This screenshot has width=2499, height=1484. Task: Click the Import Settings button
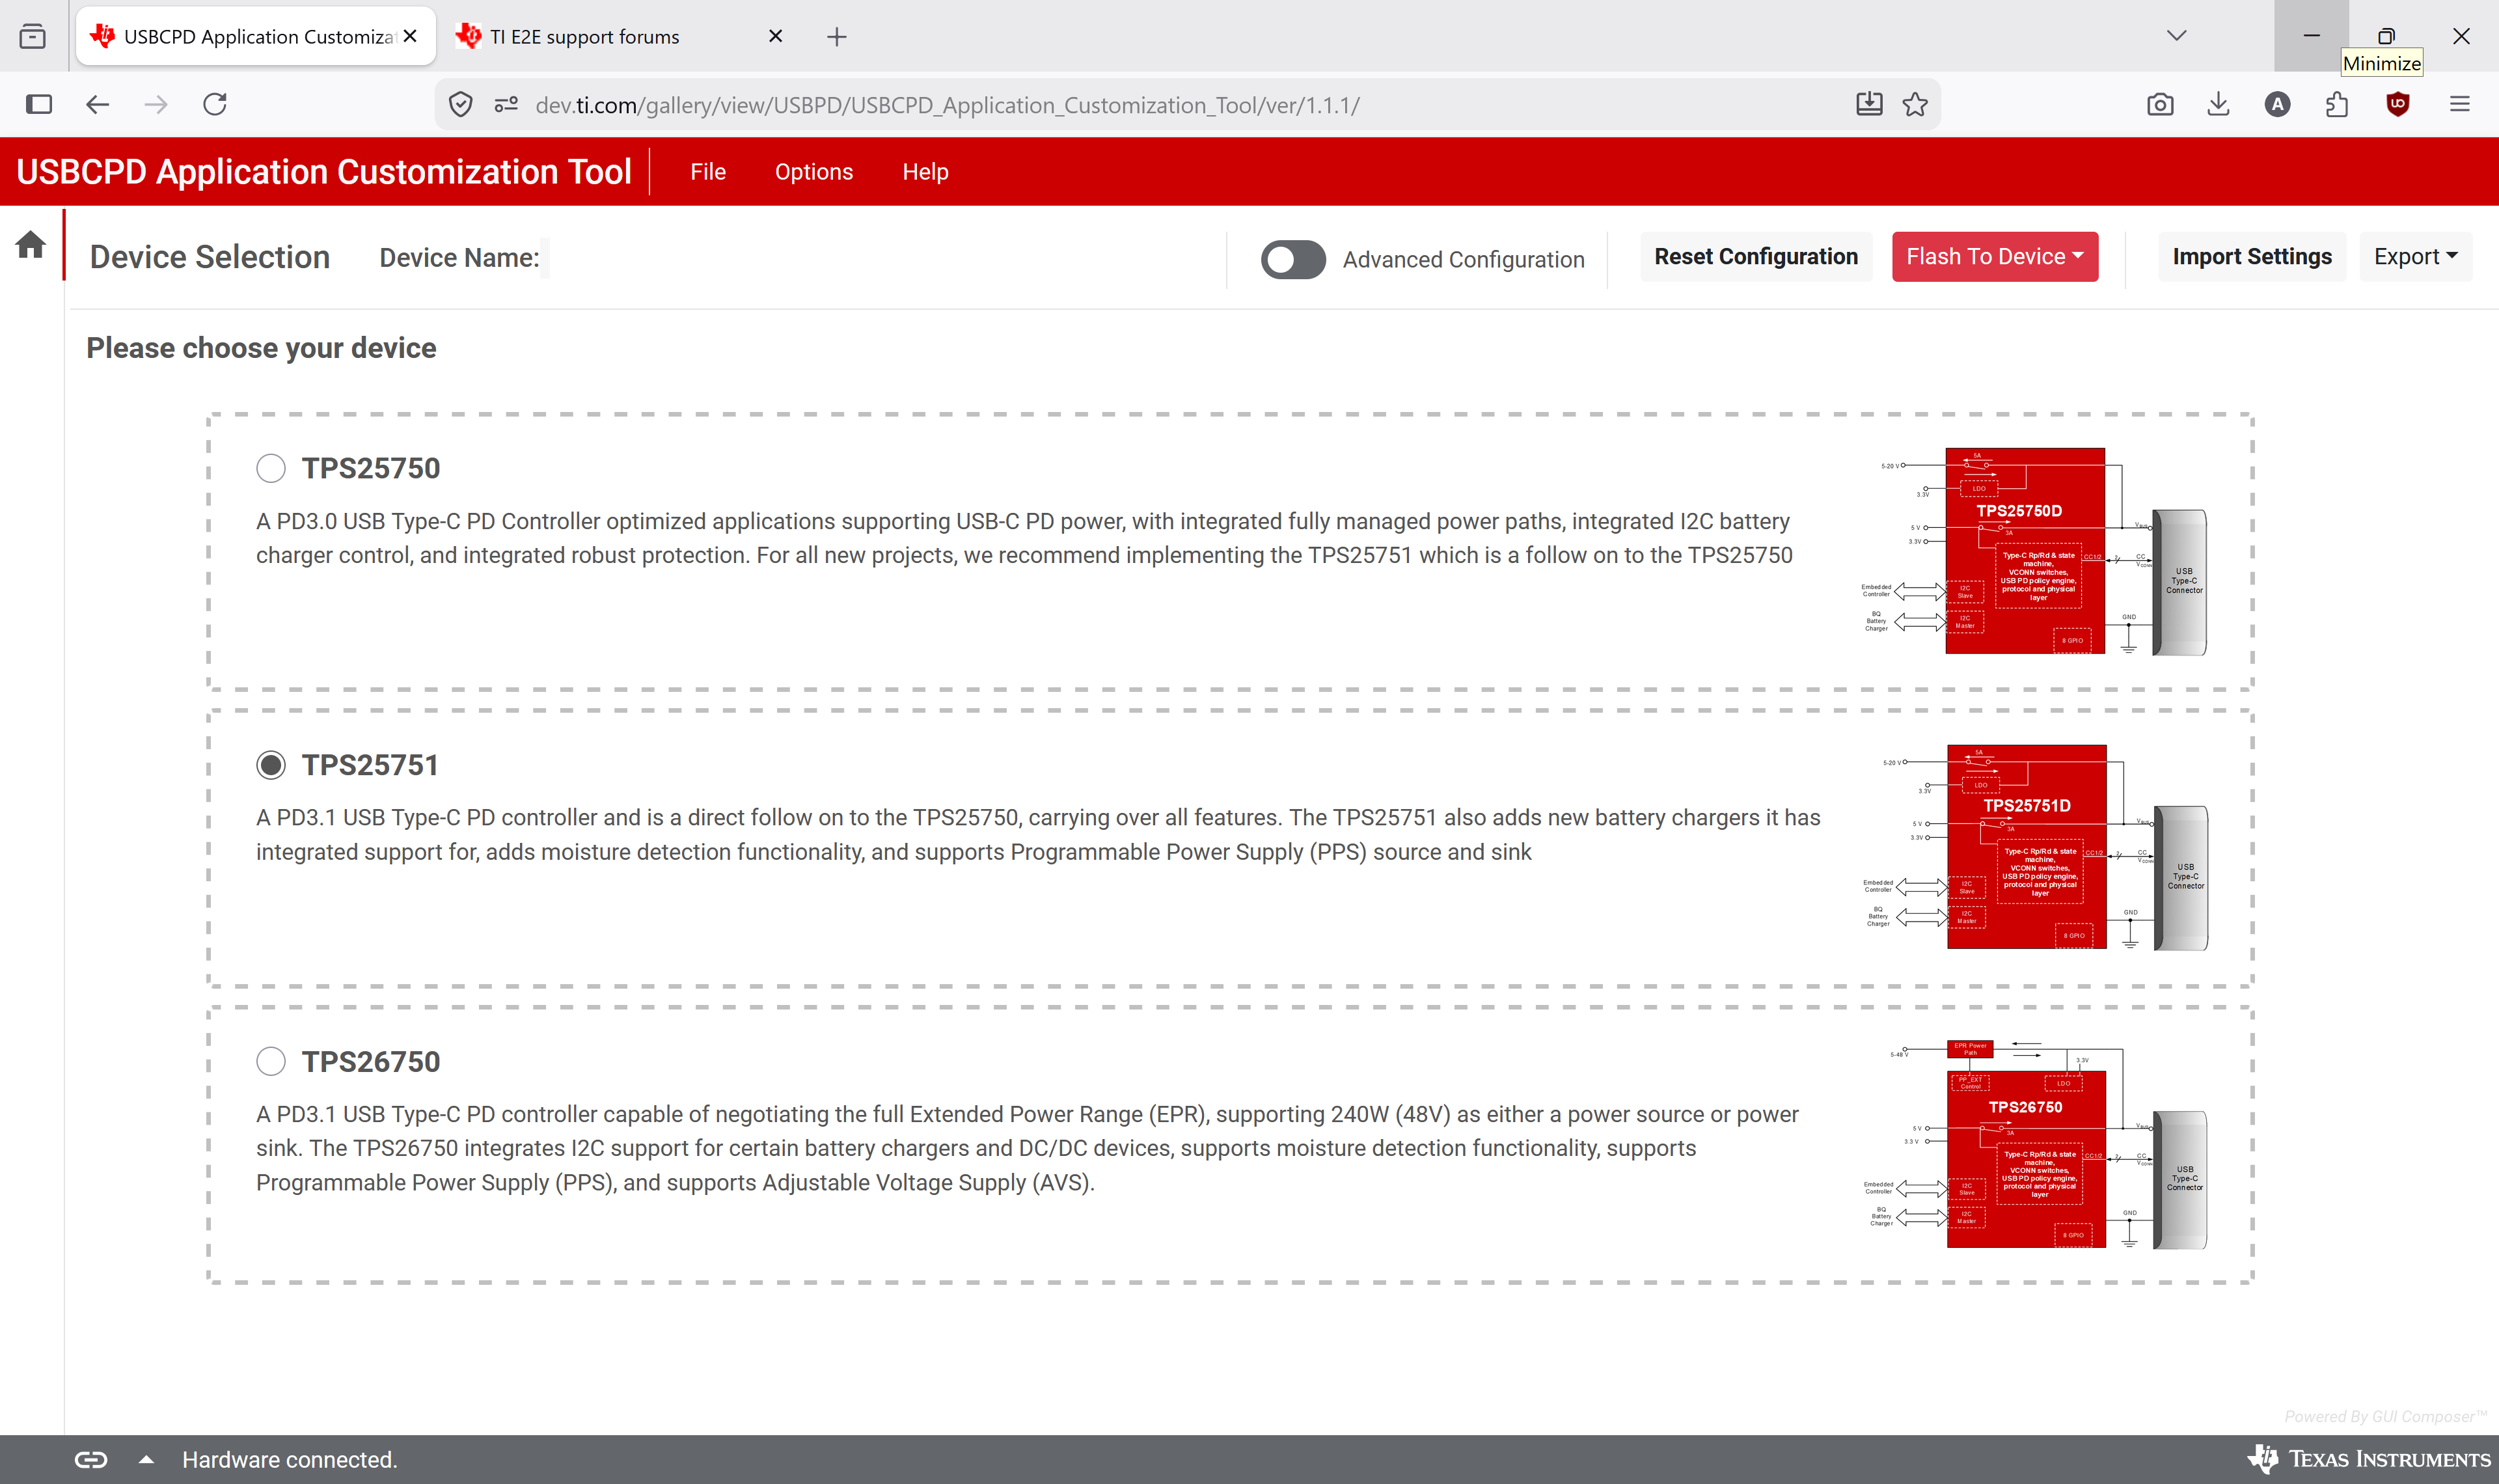tap(2252, 257)
